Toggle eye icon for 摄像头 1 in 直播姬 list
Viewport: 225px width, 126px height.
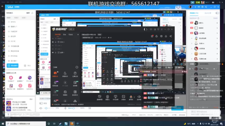pos(9,27)
